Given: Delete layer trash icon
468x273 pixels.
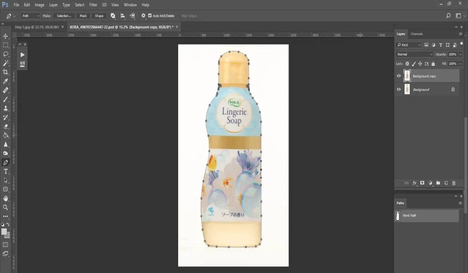Looking at the screenshot, I should 454,183.
